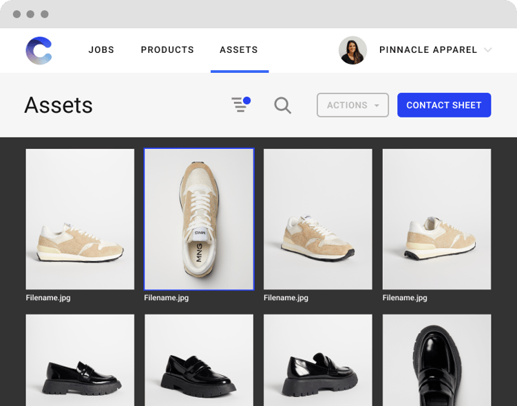Select the rear-angle beige sneaker thumbnail
517x406 pixels.
436,219
